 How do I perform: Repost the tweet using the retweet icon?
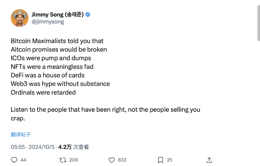(63, 160)
